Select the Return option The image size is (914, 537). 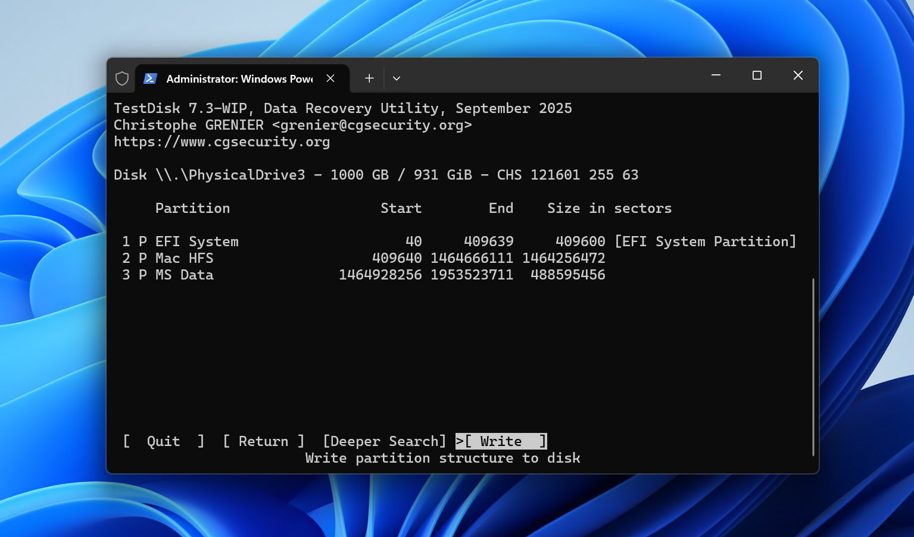[264, 441]
